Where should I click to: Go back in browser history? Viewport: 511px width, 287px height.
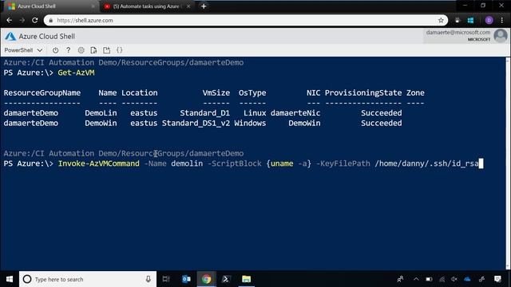[x=9, y=20]
